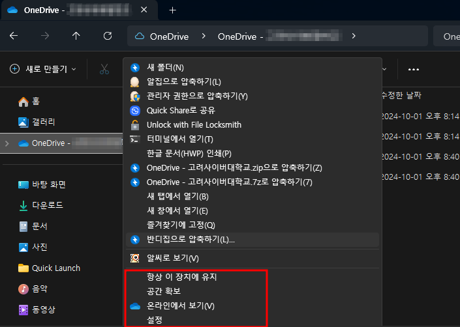Screen dimensions: 460x327
Task: Compress to .7z with the 압축하기(7) entry
Action: click(253, 182)
